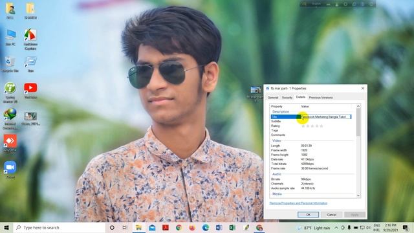Open Microsoft Word from taskbar

[x=219, y=227]
